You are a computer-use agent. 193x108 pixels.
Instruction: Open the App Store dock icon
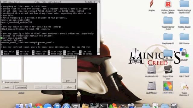point(66,106)
